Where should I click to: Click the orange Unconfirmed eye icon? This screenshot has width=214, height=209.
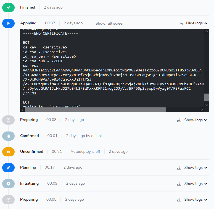point(8,152)
